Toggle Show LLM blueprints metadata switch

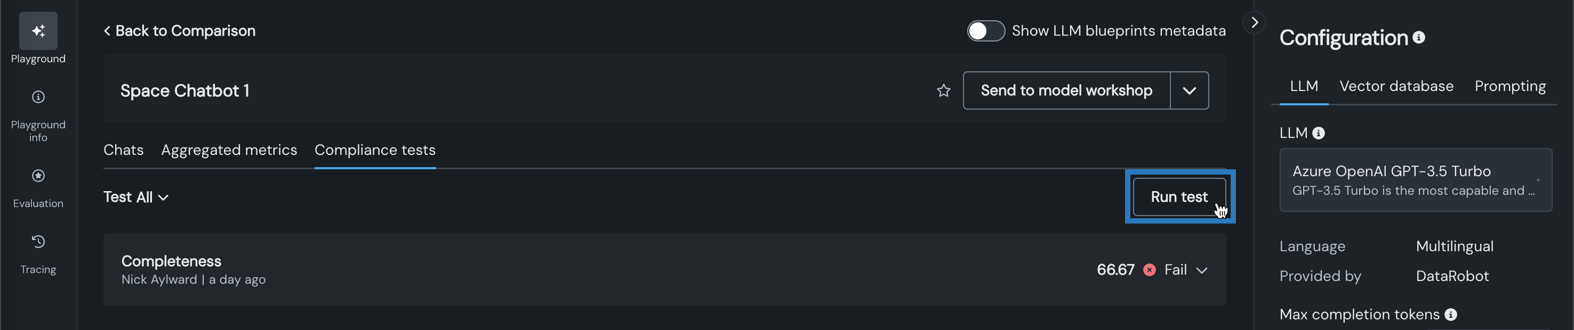point(985,31)
